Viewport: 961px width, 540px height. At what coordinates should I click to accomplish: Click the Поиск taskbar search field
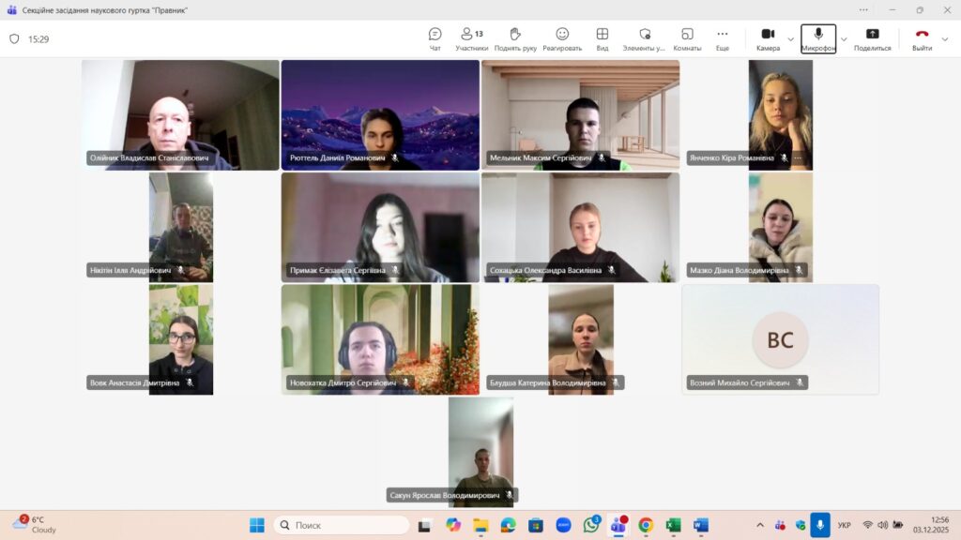(342, 525)
